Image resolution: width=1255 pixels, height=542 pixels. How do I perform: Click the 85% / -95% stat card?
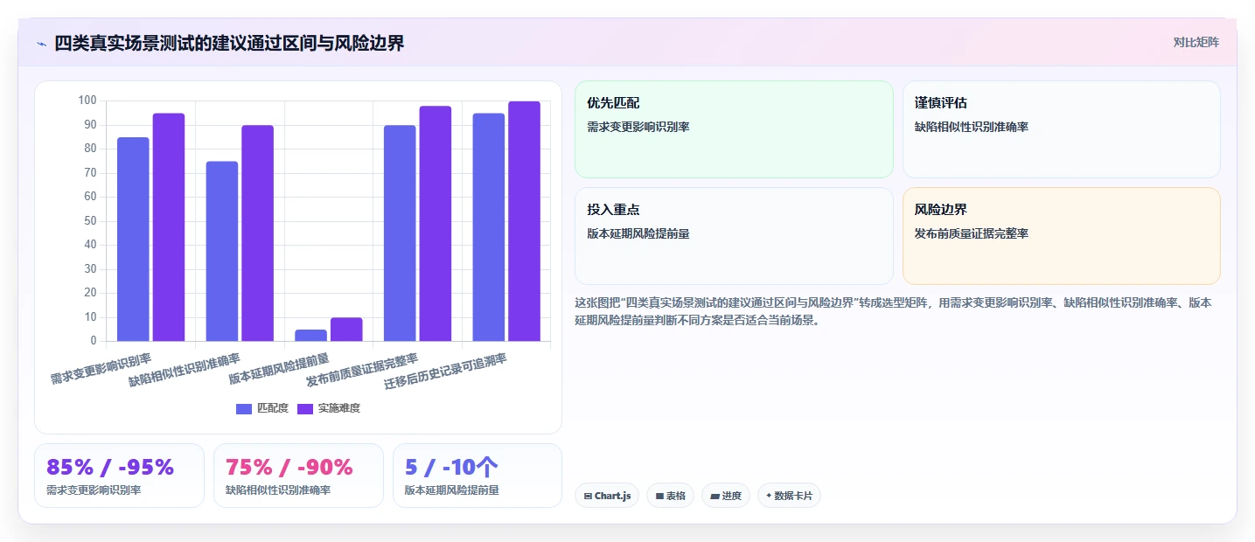pos(119,476)
